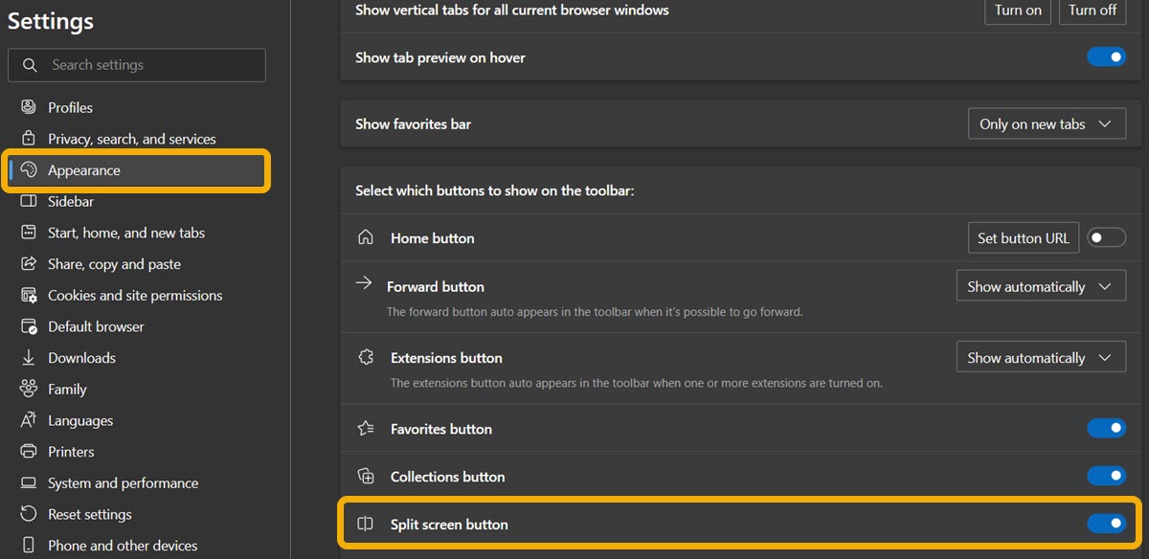The width and height of the screenshot is (1149, 559).
Task: Click the Set button URL button
Action: point(1023,237)
